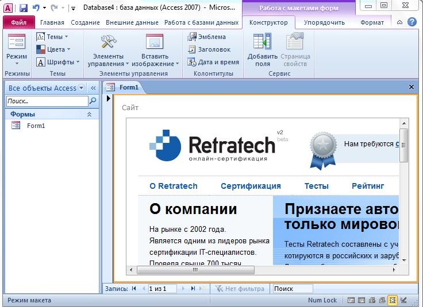Switch to Design view in status bar
This screenshot has width=423, height=307.
click(403, 300)
